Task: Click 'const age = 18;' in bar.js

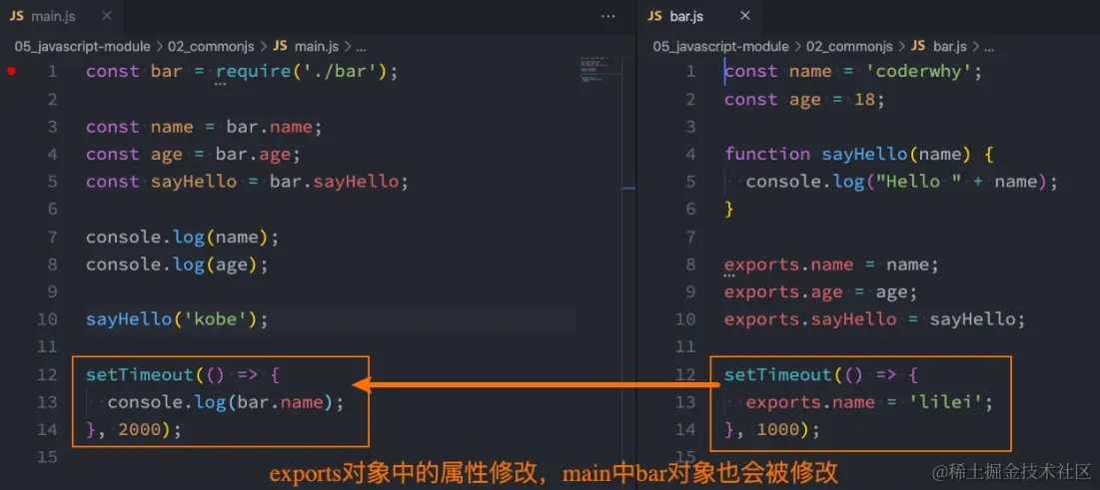Action: [804, 100]
